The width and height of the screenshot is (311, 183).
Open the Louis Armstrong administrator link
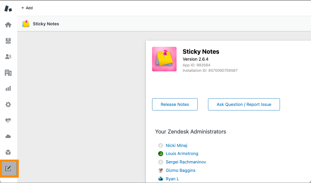coord(182,153)
